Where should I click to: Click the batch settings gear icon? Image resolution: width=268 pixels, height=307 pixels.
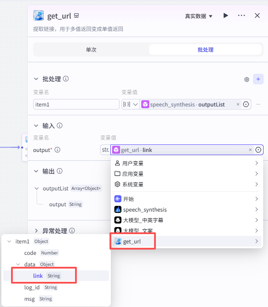247,80
